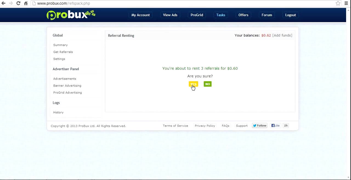
Task: Open Settings in the sidebar
Action: click(59, 59)
